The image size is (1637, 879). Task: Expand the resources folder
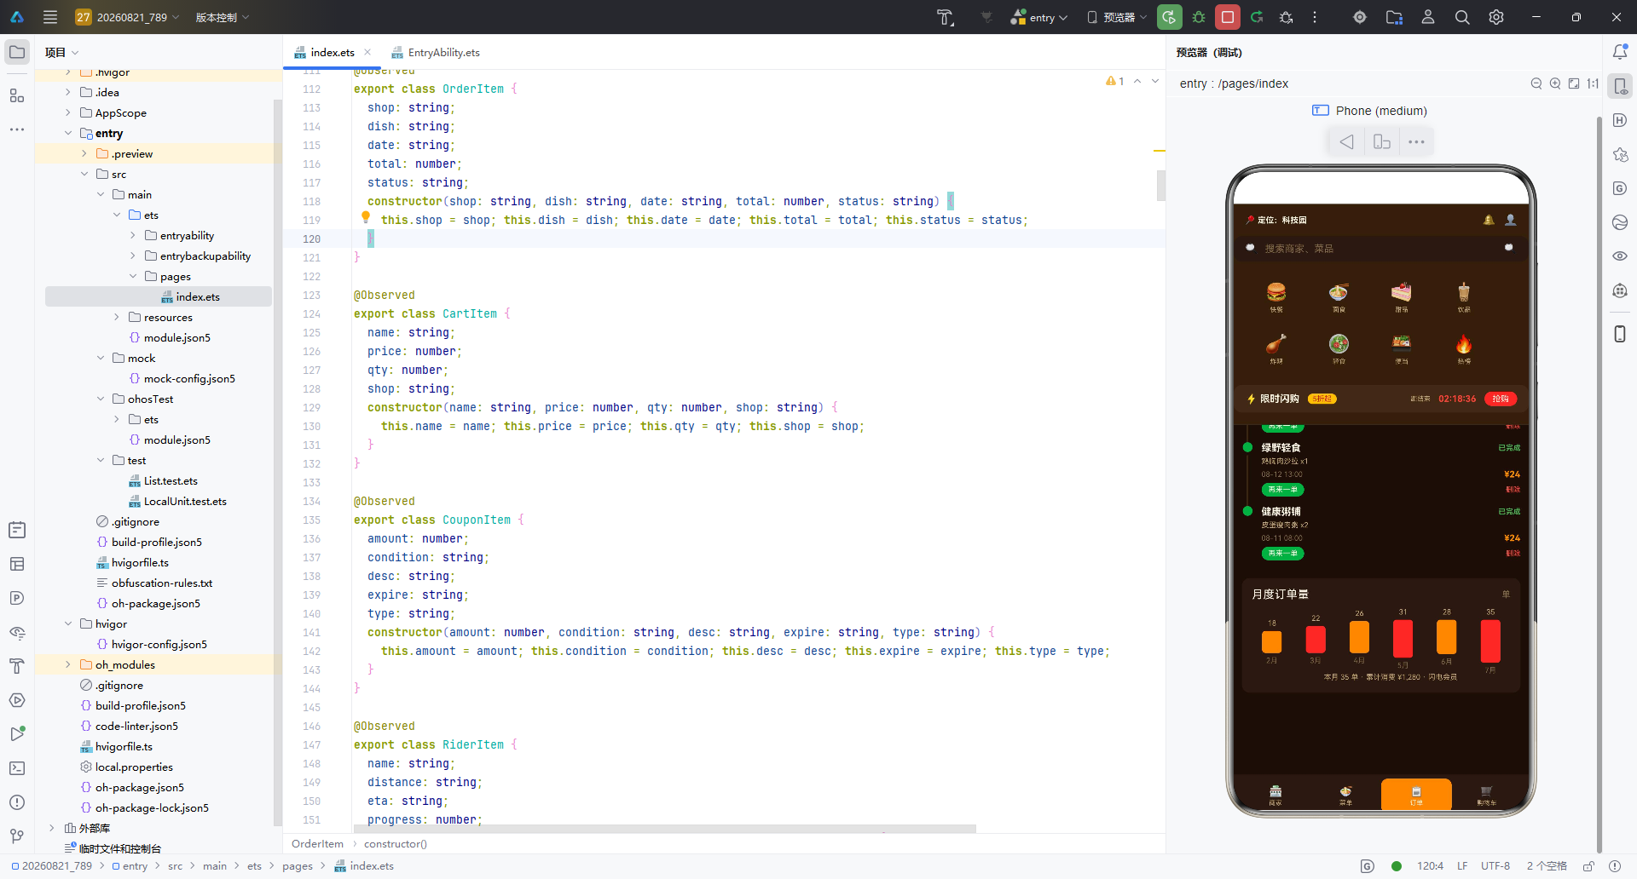pos(117,317)
